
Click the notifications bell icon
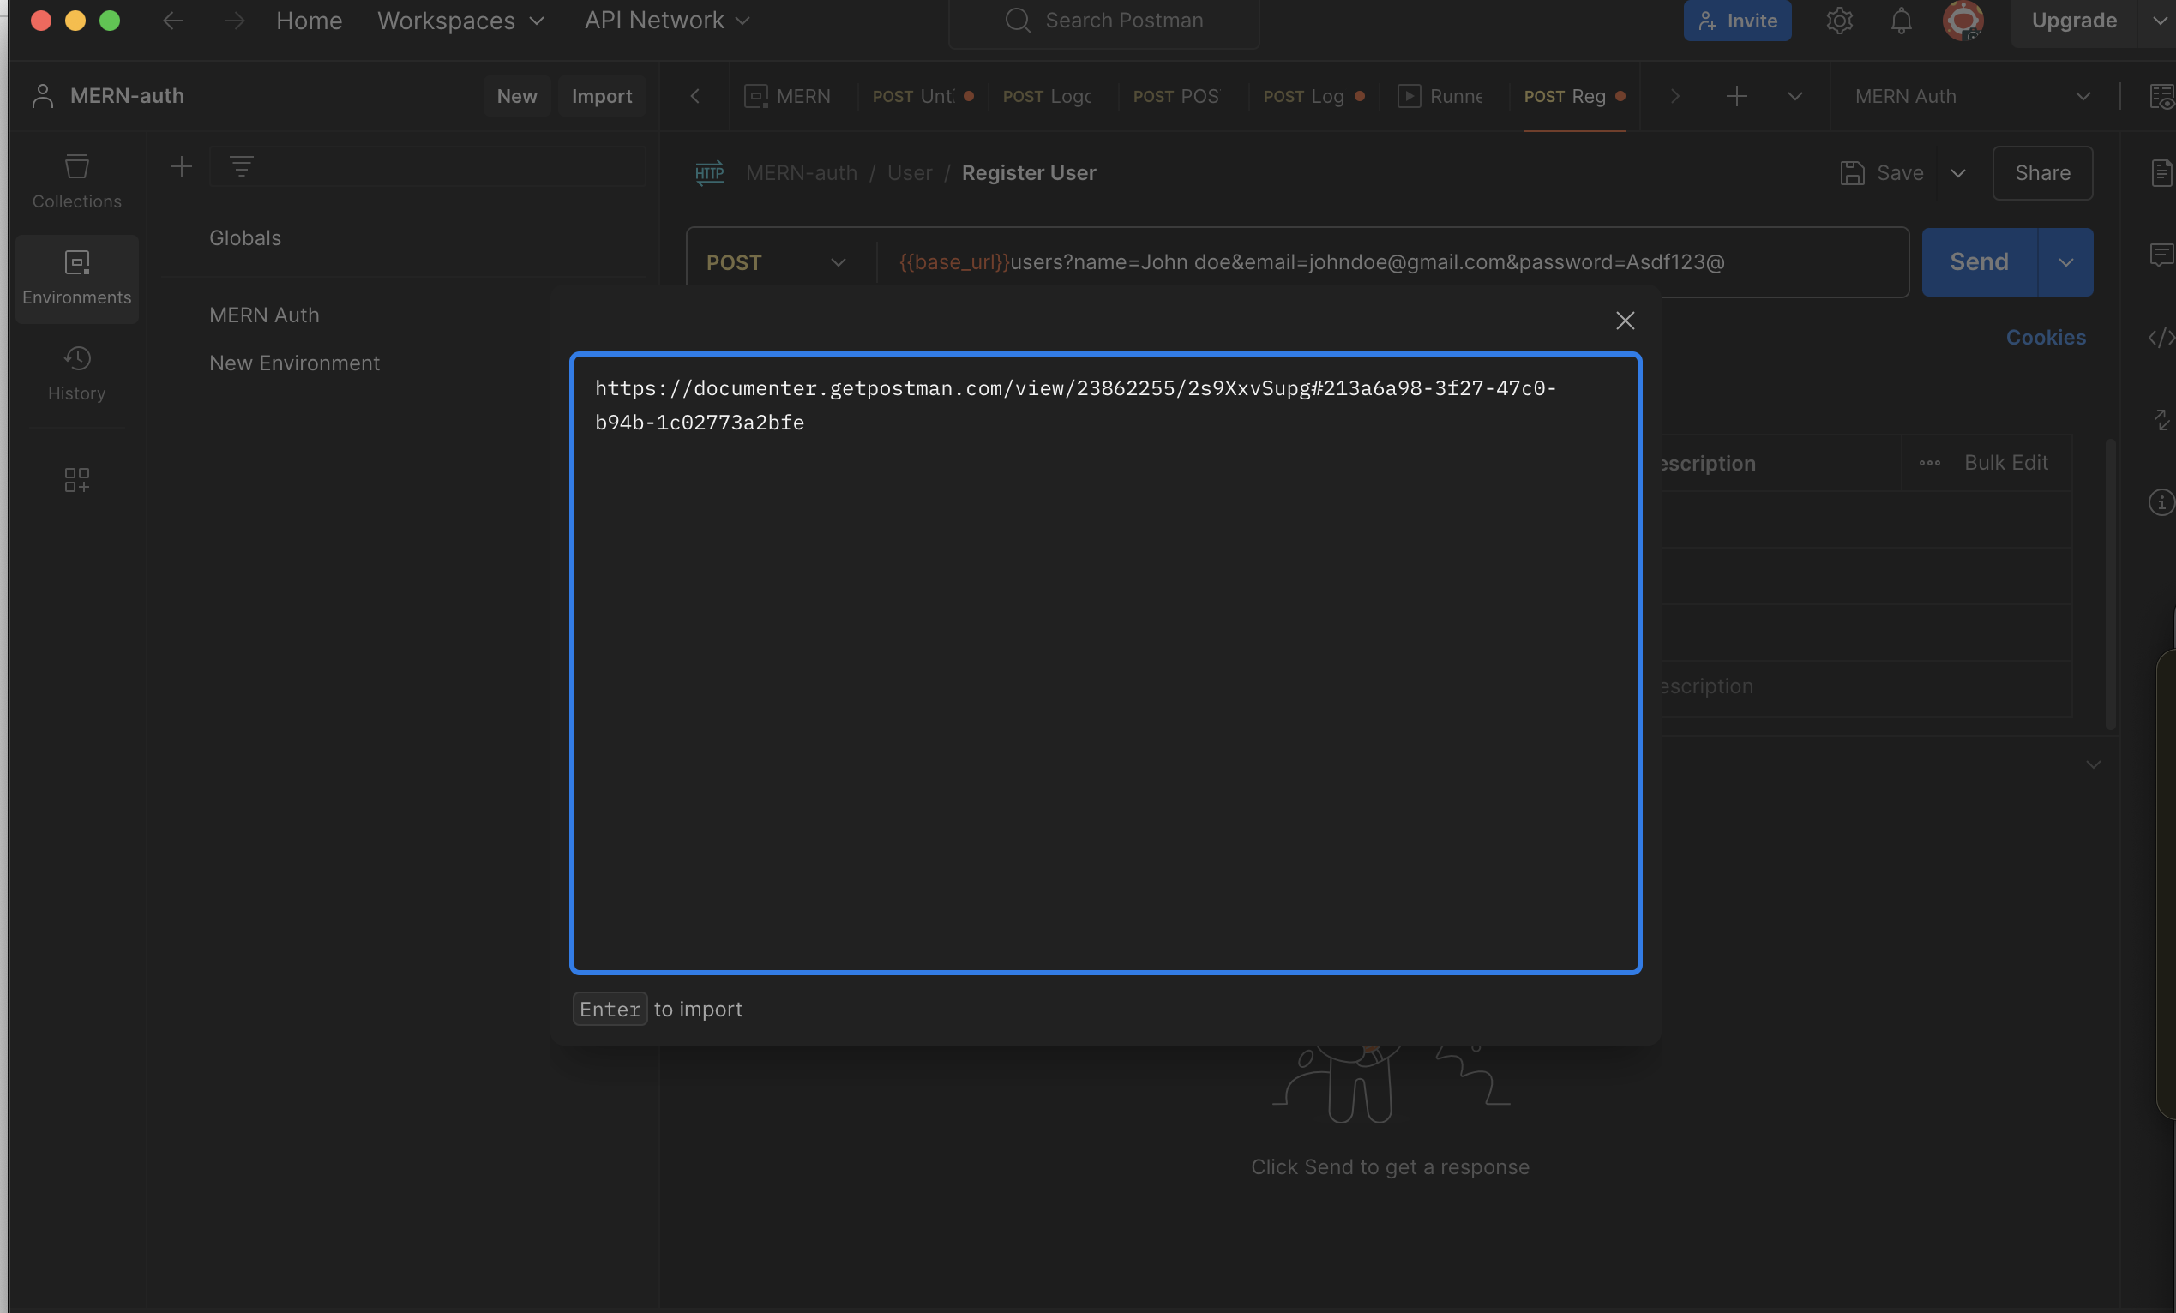click(1901, 21)
